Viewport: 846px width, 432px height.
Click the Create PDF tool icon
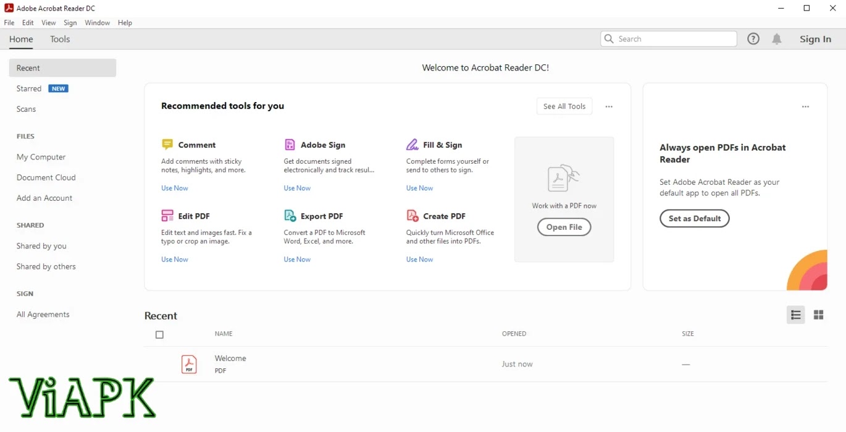pos(413,216)
